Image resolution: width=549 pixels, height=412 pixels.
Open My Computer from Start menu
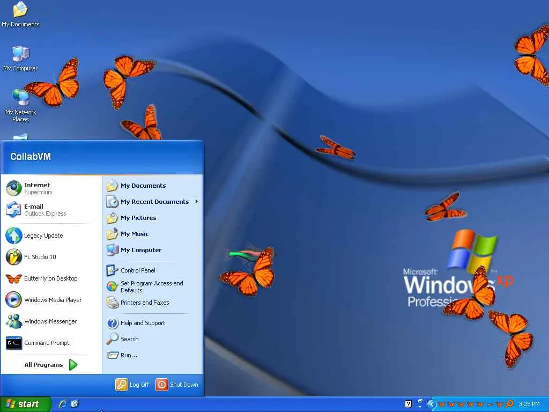(153, 250)
